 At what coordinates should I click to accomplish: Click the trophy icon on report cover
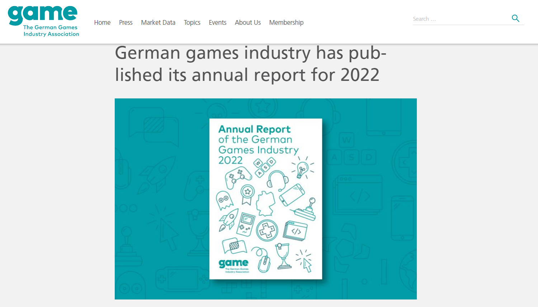click(x=283, y=256)
